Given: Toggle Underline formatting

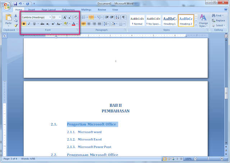Looking at the screenshot, I should (34, 24).
